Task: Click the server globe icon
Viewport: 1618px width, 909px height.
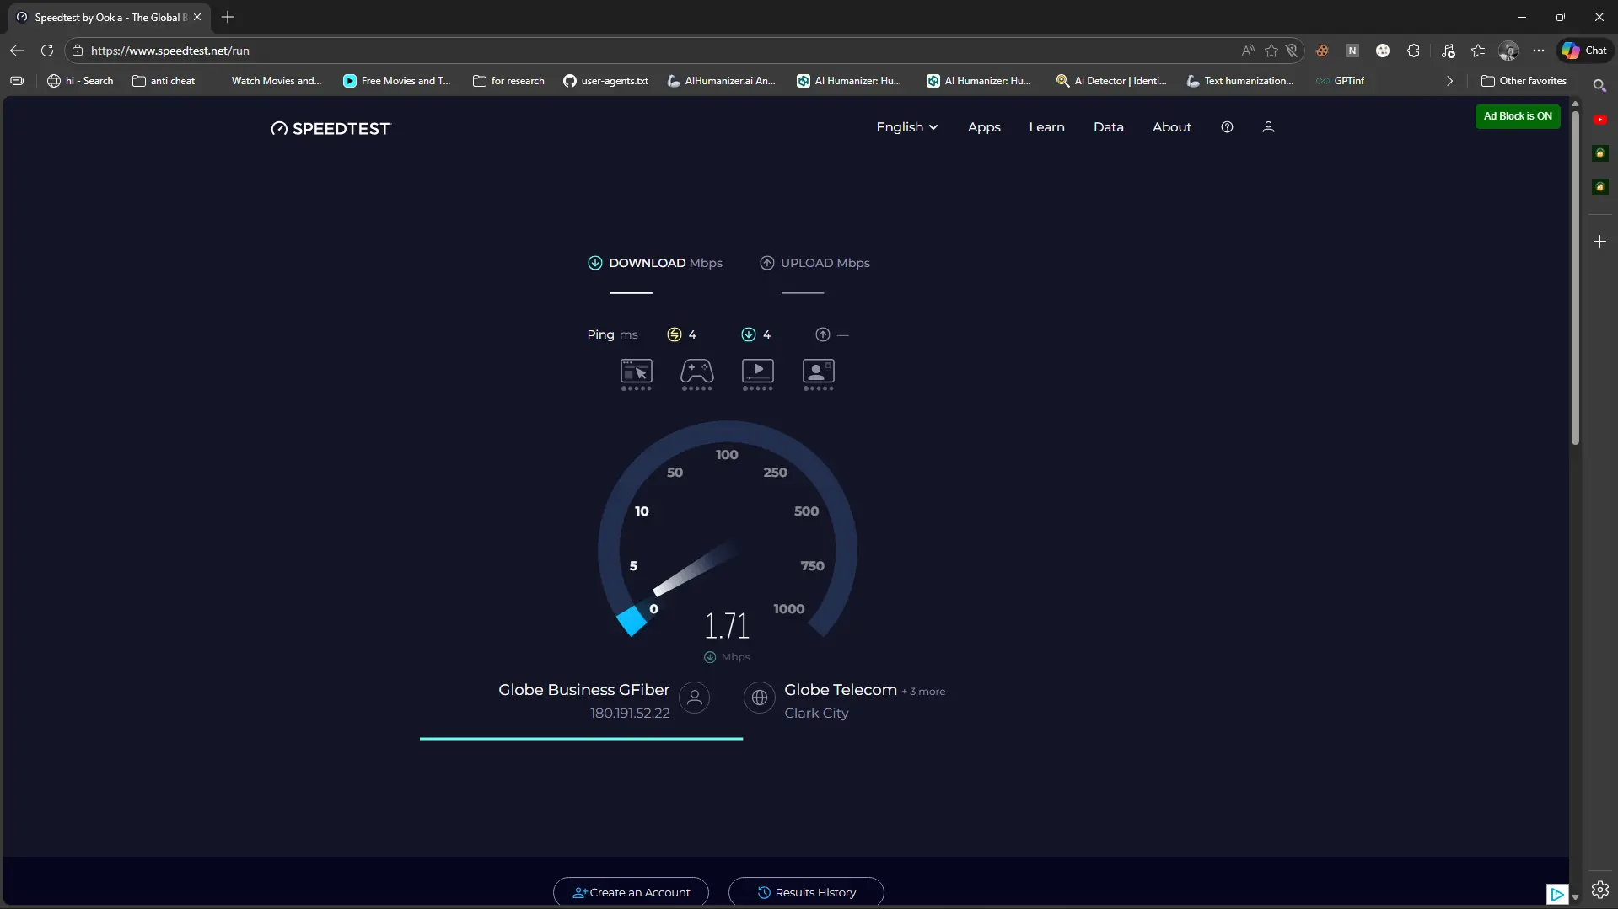Action: coord(760,698)
